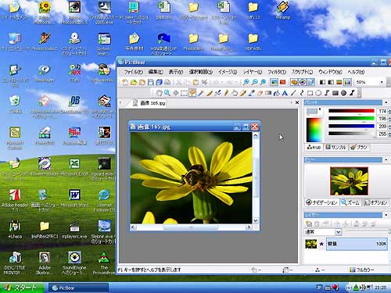
Task: Click the Zoom Out toolbar icon
Action: pos(254,82)
